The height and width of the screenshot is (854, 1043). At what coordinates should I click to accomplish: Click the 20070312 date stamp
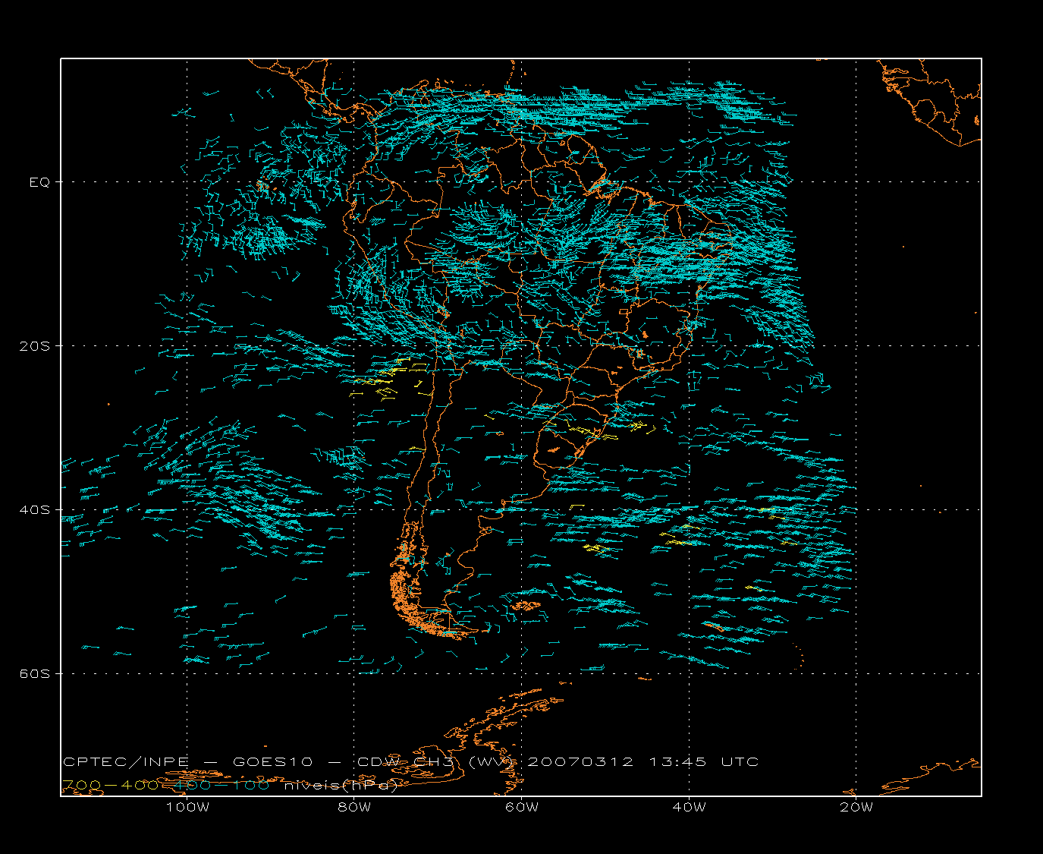point(580,761)
